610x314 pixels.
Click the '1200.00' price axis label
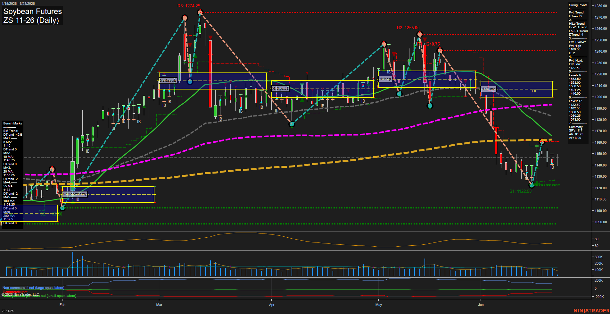coord(601,97)
